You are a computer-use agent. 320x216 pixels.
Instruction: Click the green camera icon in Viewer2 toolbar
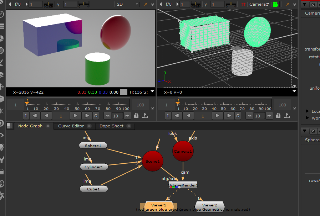pyautogui.click(x=275, y=3)
